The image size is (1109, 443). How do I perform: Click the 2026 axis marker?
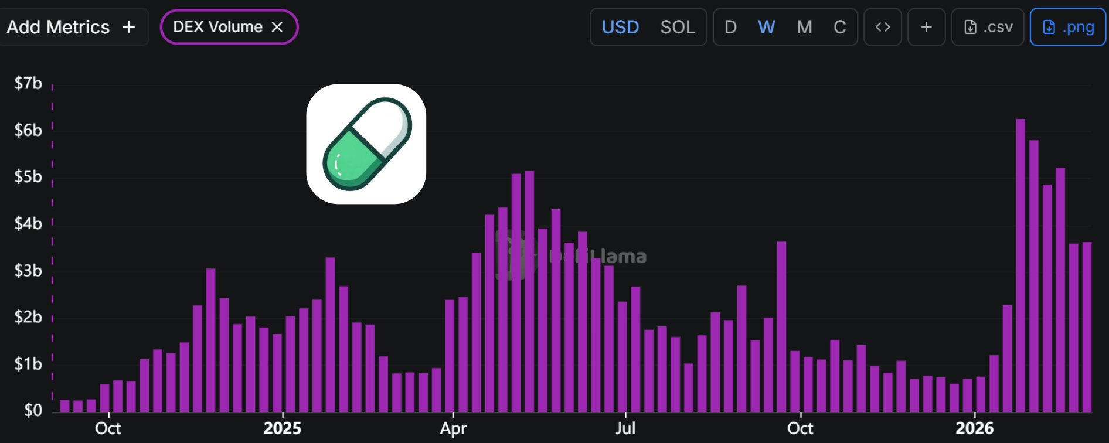point(974,428)
